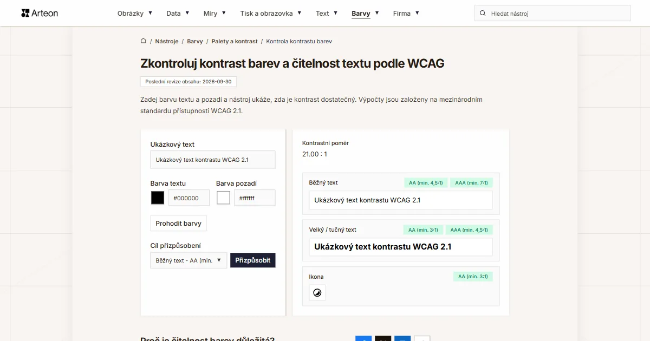Screen dimensions: 650x341
Task: Open the Data menu
Action: (x=178, y=13)
